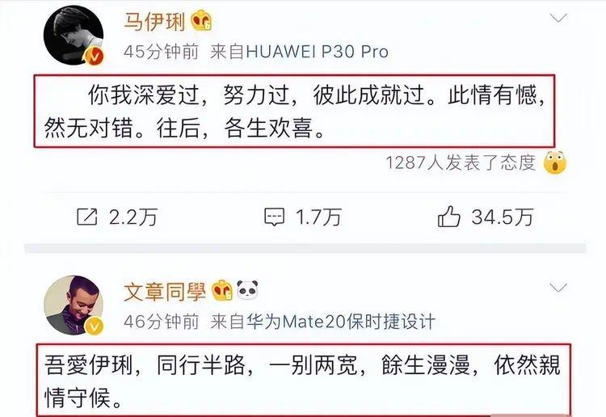Click the surprised emoji beside 1287人发表了态度
Image resolution: width=606 pixels, height=417 pixels.
[554, 162]
